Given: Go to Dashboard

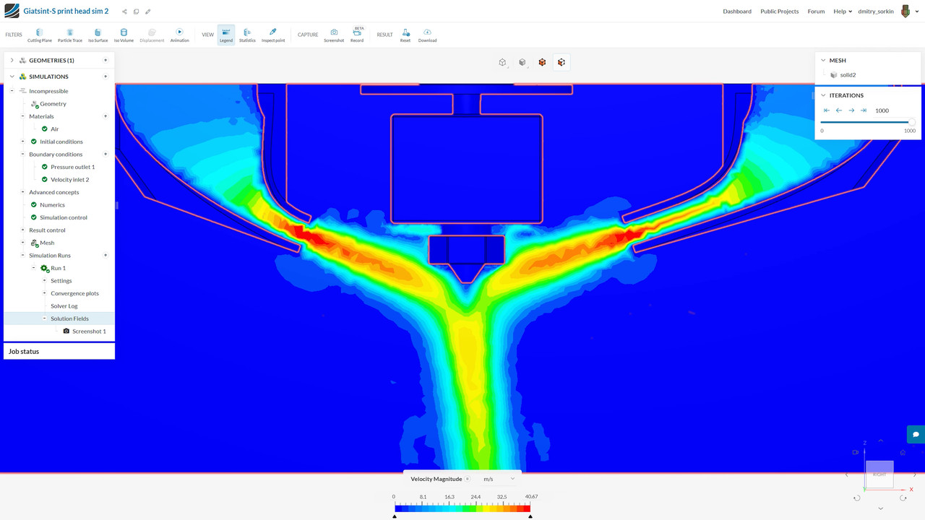Looking at the screenshot, I should (x=737, y=12).
